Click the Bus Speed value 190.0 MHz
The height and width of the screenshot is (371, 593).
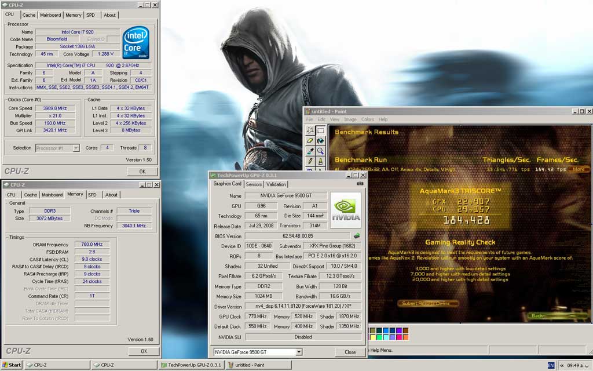tap(55, 123)
